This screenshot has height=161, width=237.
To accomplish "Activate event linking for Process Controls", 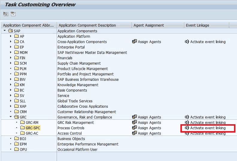I will [x=208, y=128].
